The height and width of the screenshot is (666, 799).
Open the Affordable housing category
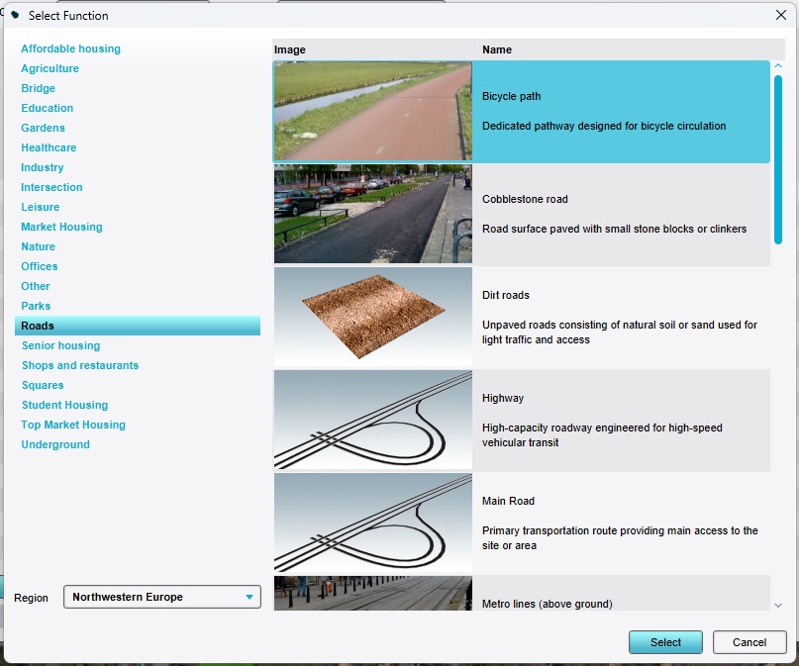click(71, 48)
